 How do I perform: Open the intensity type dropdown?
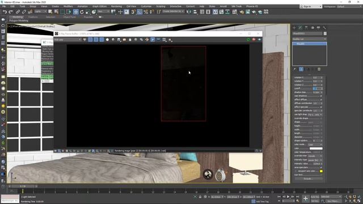pyautogui.click(x=315, y=160)
